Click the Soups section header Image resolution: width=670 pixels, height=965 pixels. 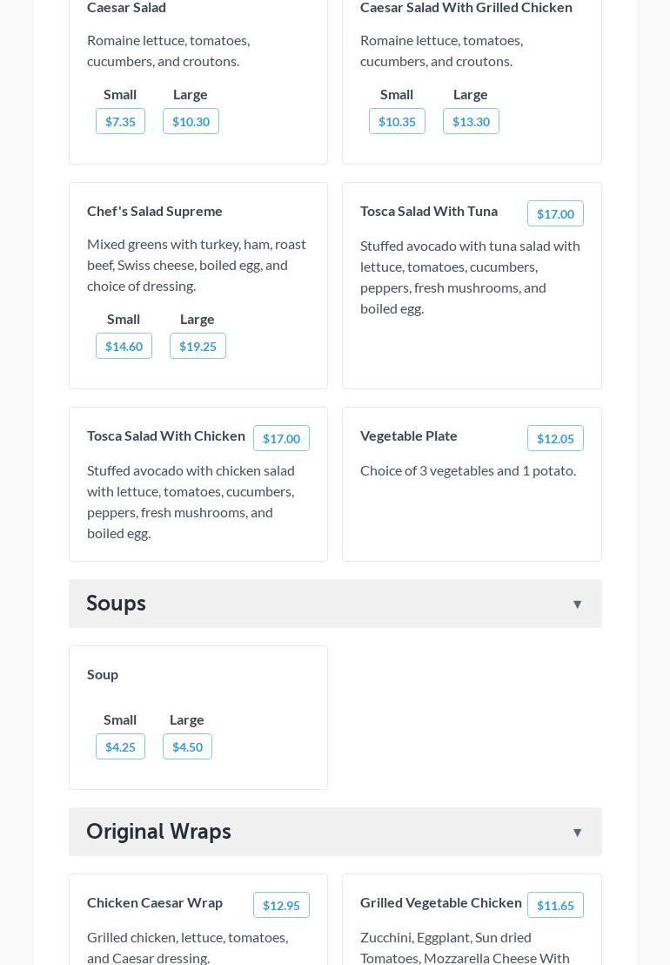[117, 604]
